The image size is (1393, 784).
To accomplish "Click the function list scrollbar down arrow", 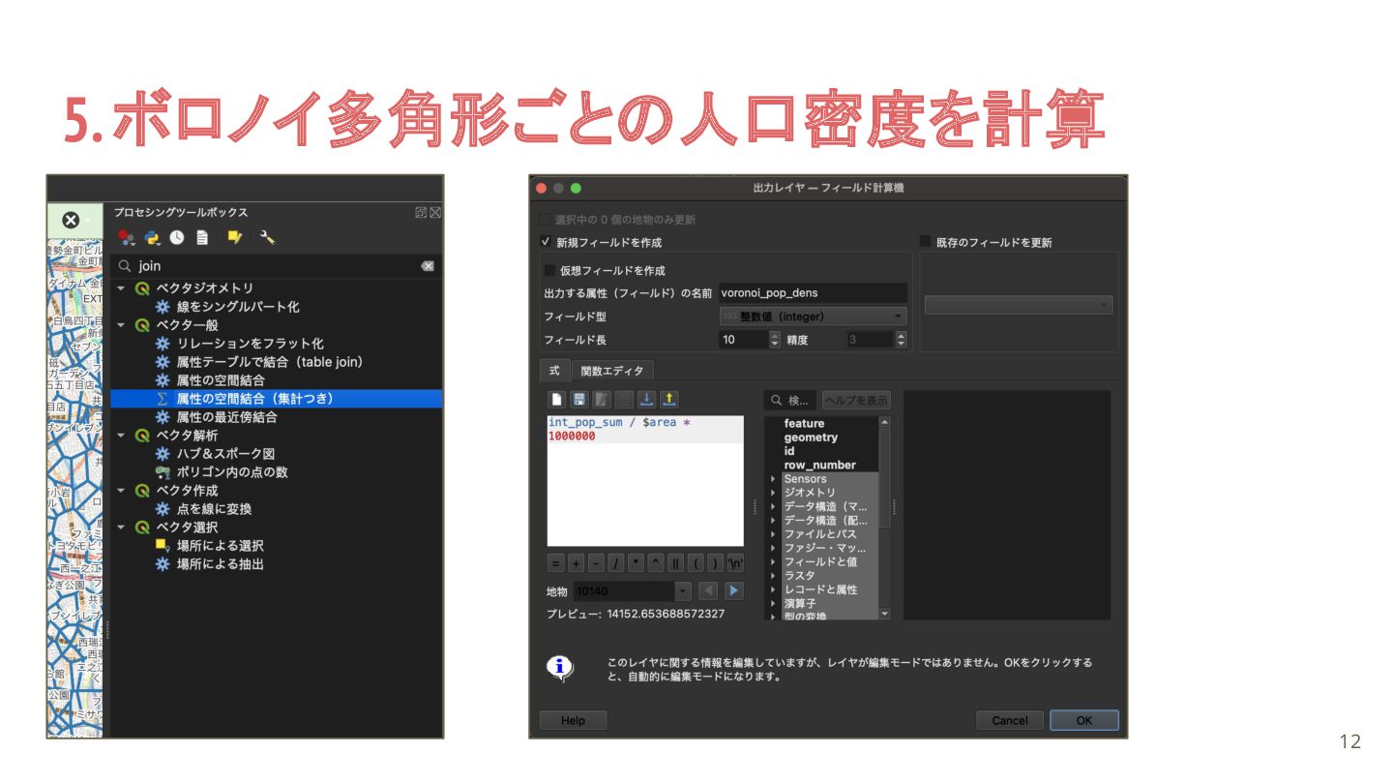I will [x=884, y=614].
